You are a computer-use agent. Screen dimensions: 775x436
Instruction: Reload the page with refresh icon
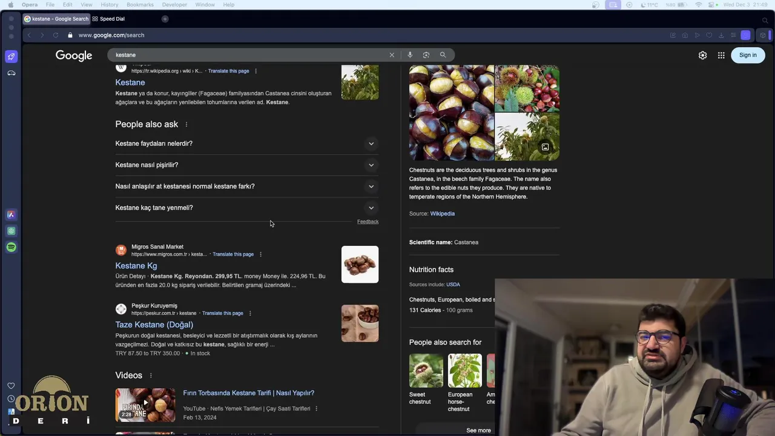pos(56,35)
